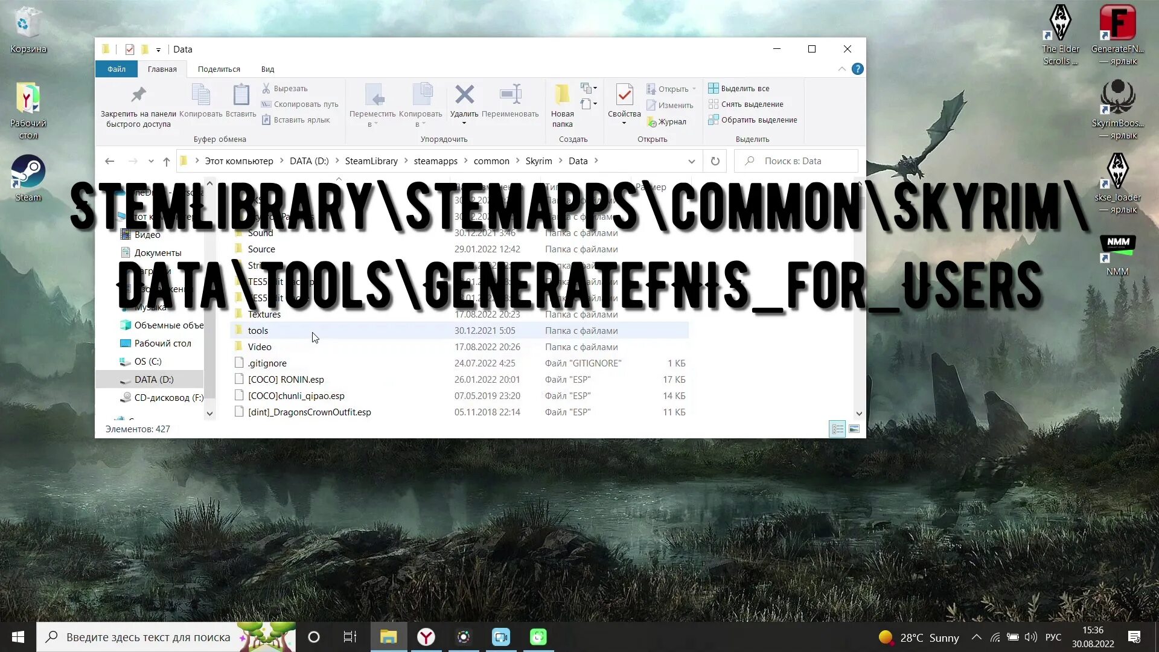Click Invert selection (Обратить выделение)
This screenshot has width=1159, height=652.
(x=759, y=120)
